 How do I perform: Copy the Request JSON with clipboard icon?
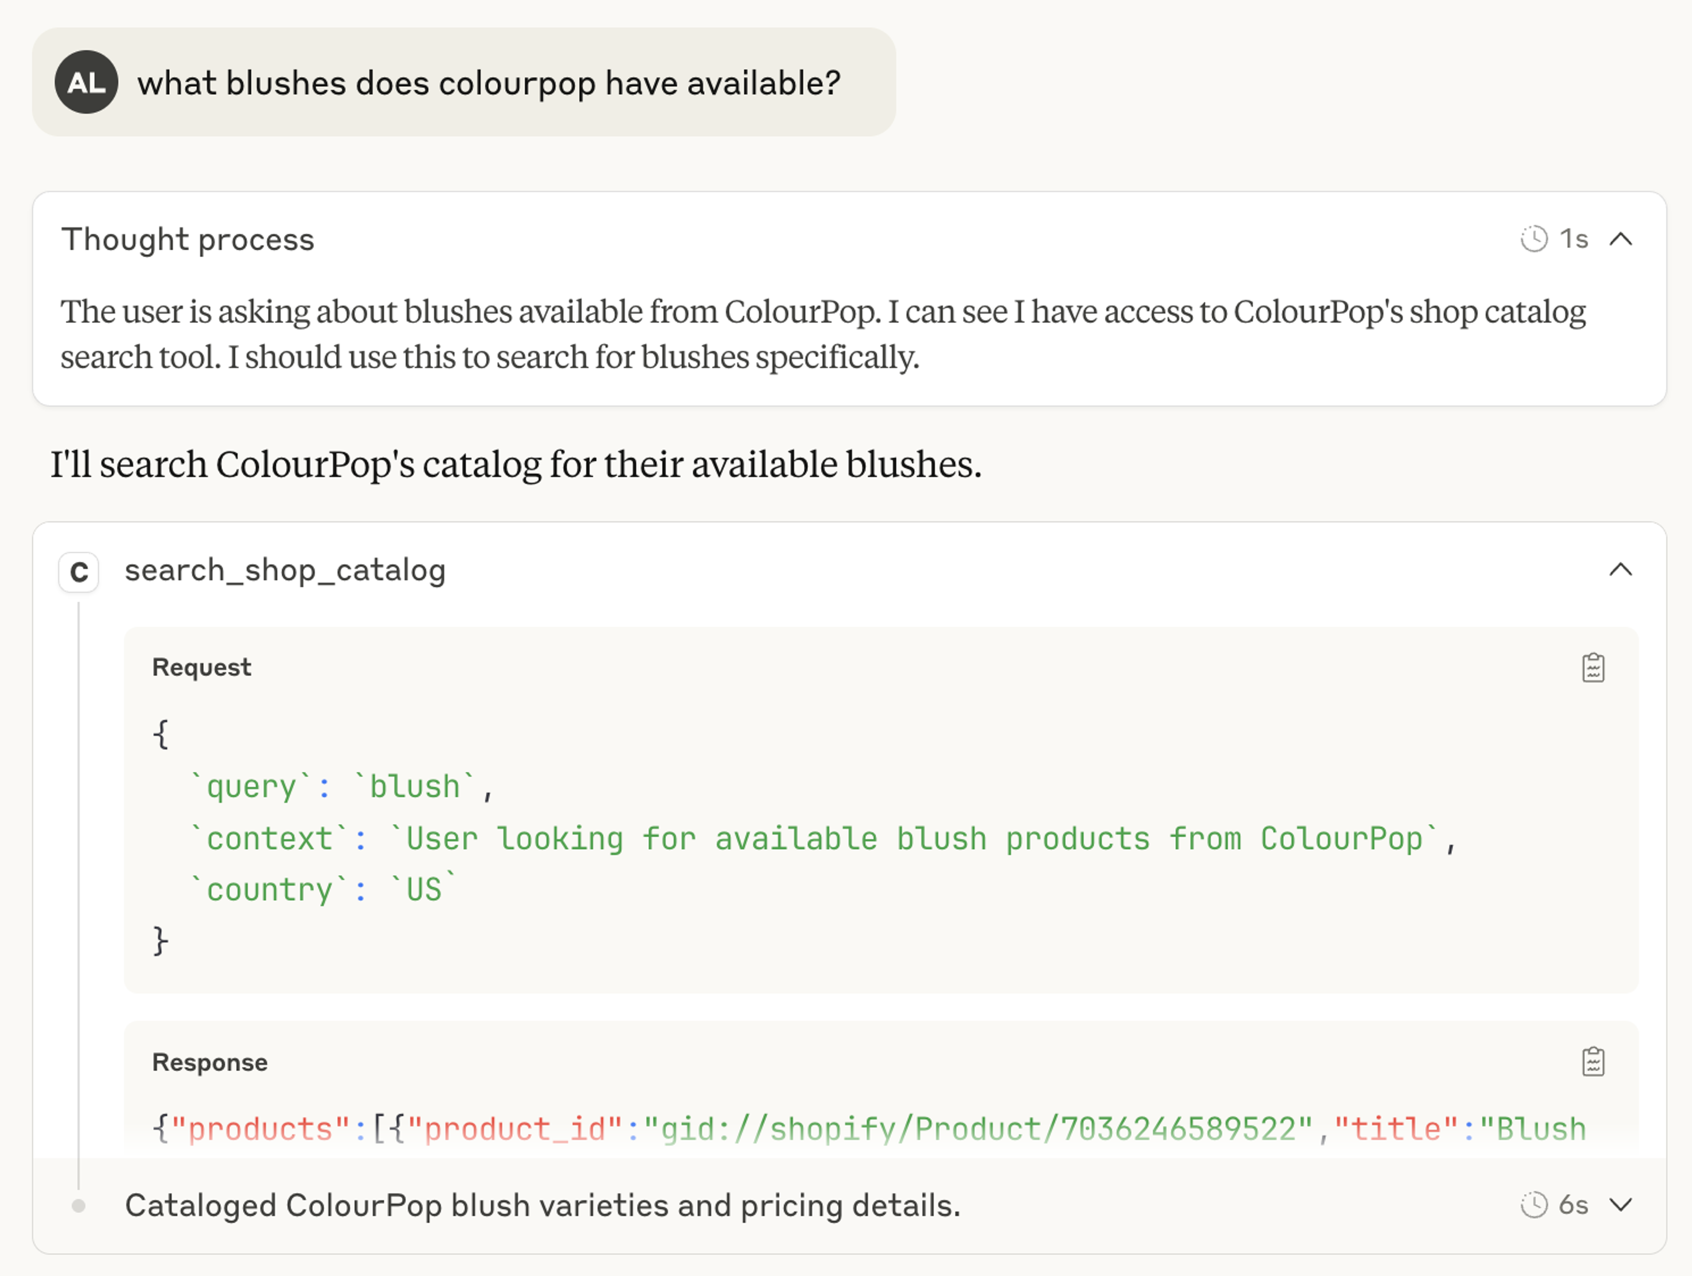point(1593,667)
